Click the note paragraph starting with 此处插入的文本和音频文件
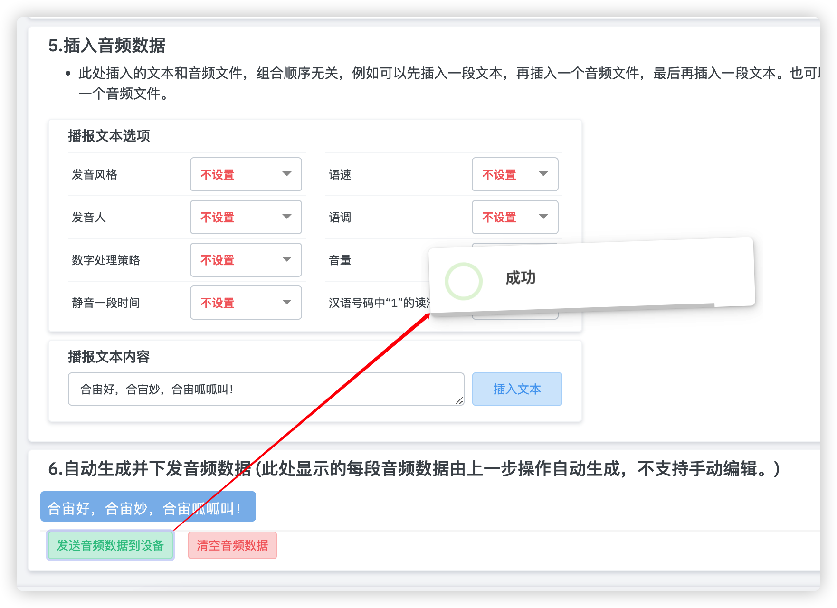837x608 pixels. (449, 83)
